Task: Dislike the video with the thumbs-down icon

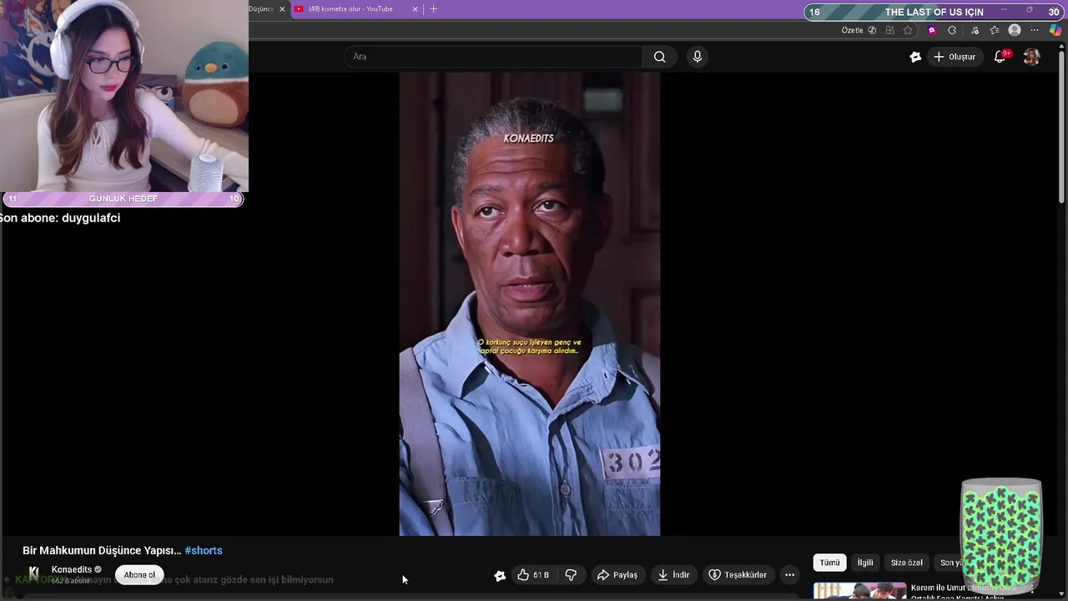Action: tap(571, 575)
